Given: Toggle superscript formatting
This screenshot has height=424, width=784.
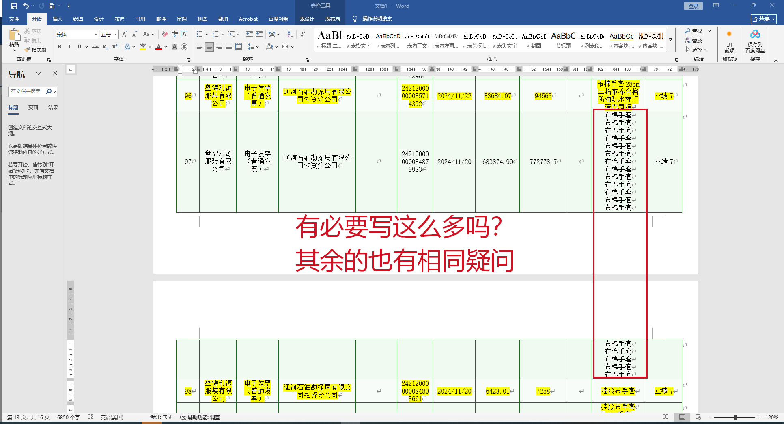Looking at the screenshot, I should 115,47.
